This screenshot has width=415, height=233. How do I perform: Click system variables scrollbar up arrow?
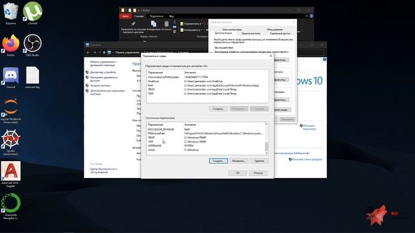267,124
